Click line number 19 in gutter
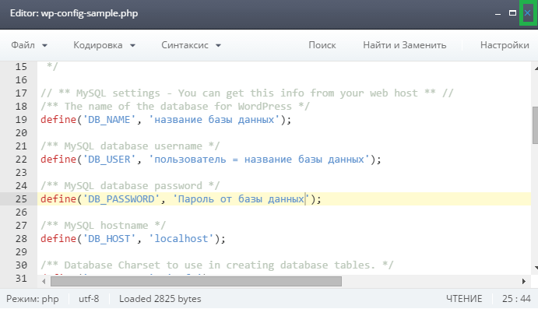Image resolution: width=538 pixels, height=309 pixels. point(21,120)
